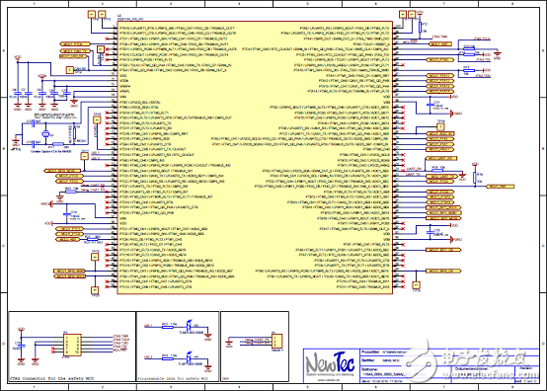547x391 pixels.
Task: Select the VDD pin label on the MCU's left side
Action: [x=122, y=76]
